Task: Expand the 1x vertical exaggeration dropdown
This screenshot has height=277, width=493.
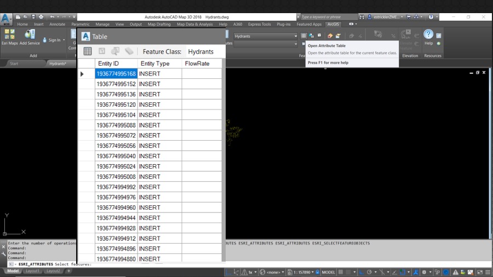Action: (x=255, y=272)
